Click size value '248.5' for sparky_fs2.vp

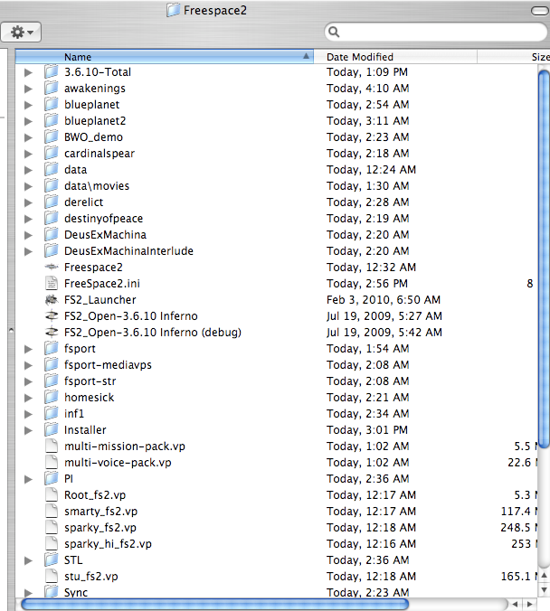[x=516, y=527]
